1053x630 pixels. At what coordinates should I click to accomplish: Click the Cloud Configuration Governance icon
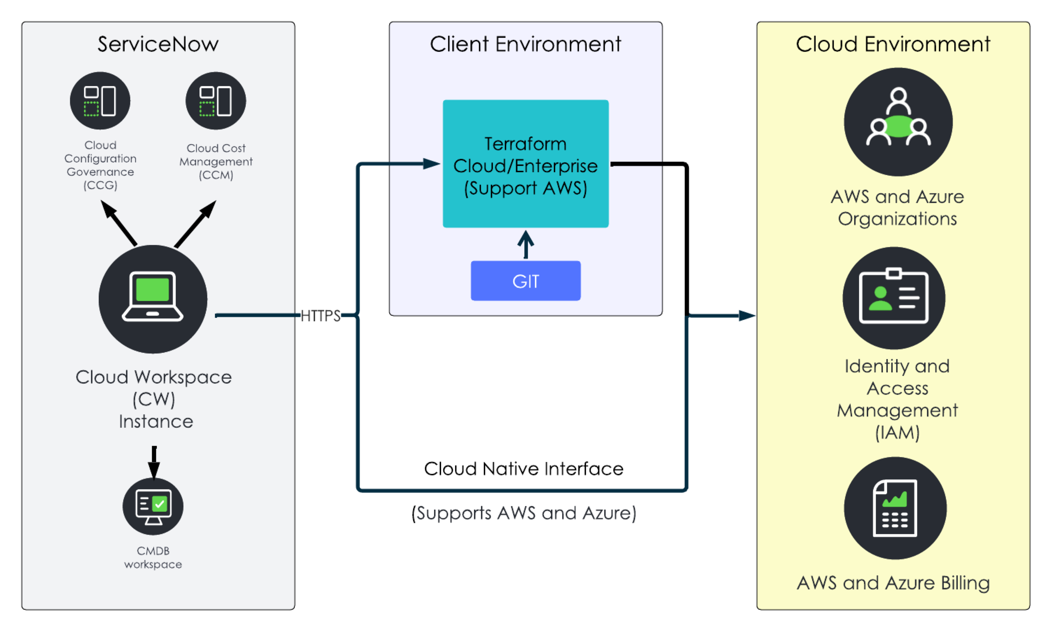(x=100, y=100)
